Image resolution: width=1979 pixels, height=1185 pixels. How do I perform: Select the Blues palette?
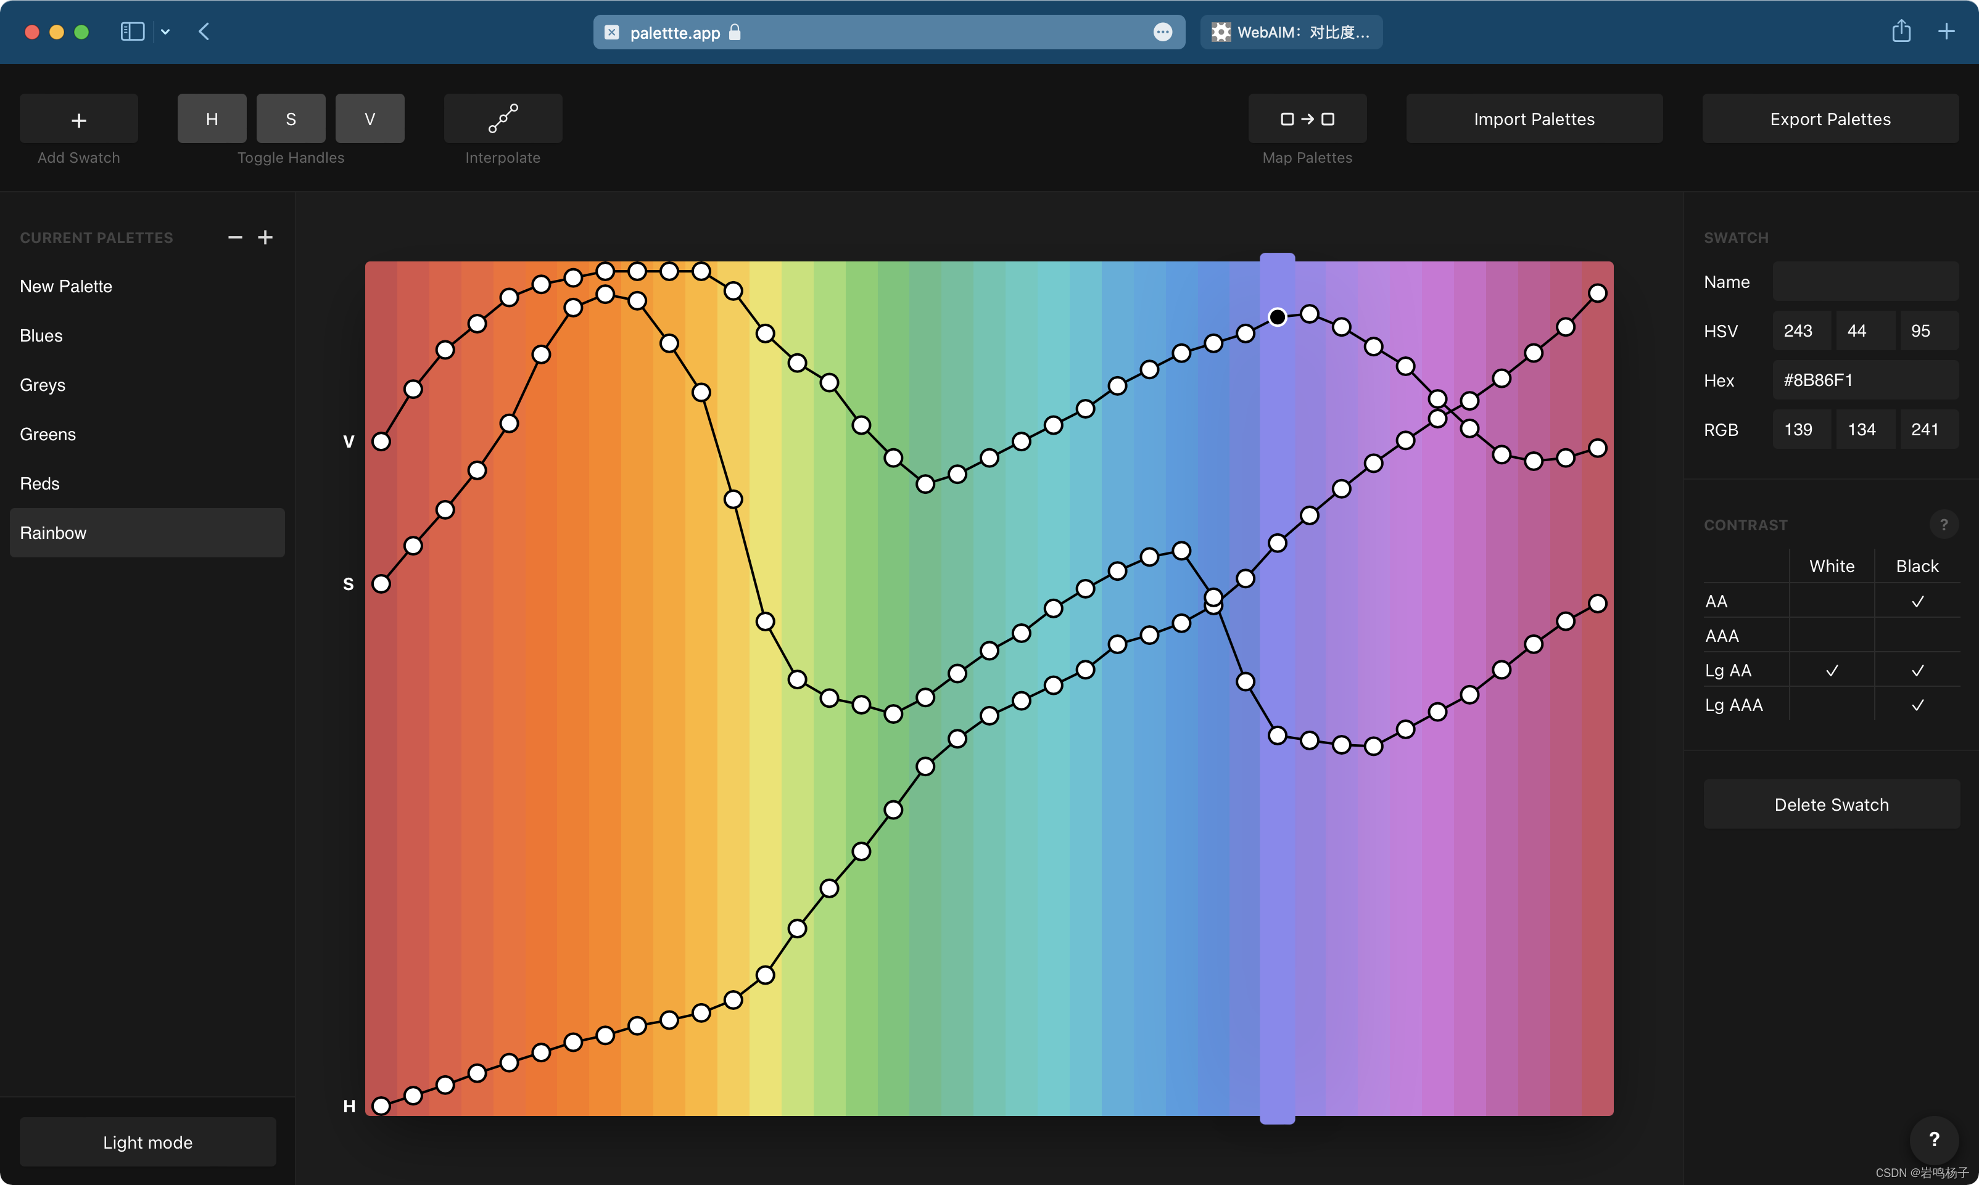click(41, 335)
